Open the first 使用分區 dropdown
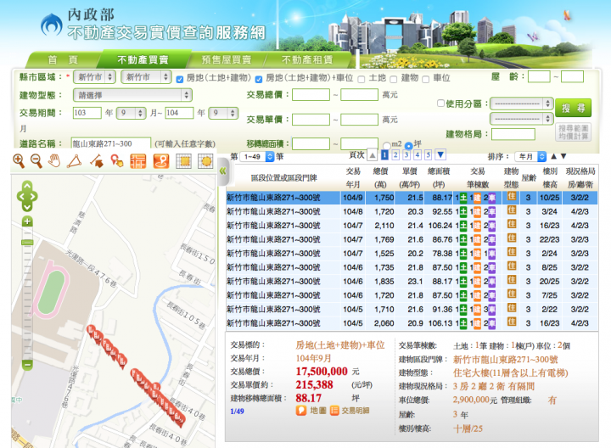This screenshot has height=448, width=611. tap(522, 104)
